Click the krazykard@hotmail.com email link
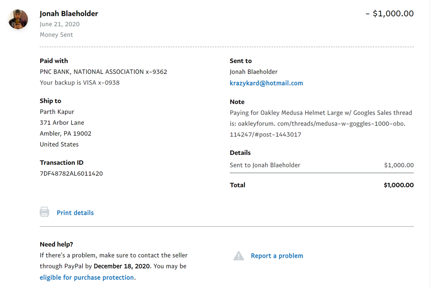 click(266, 83)
